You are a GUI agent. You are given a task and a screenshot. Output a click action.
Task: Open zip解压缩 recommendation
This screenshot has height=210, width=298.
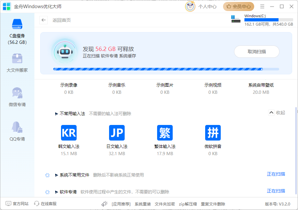pyautogui.click(x=188, y=204)
